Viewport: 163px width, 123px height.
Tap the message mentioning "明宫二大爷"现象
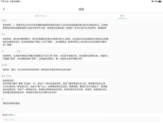coord(55,42)
